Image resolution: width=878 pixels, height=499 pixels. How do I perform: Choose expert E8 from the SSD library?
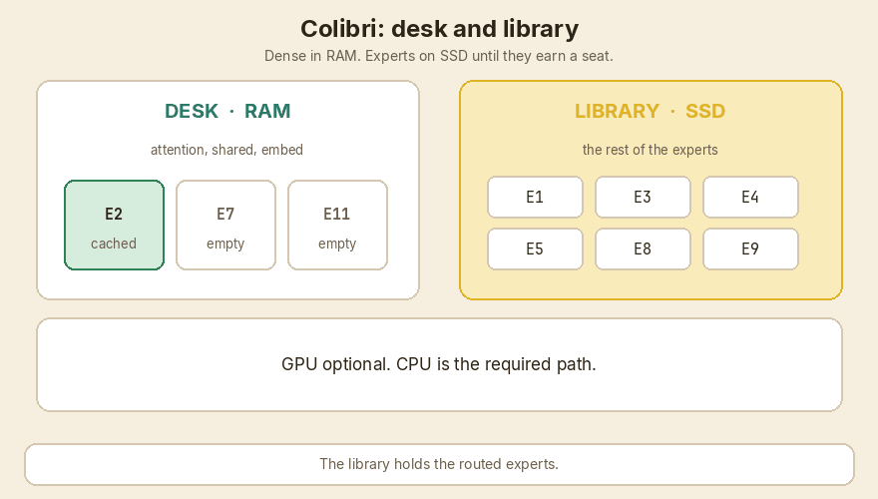point(643,249)
